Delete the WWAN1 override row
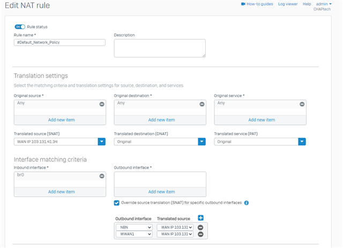The height and width of the screenshot is (248, 343). click(200, 234)
